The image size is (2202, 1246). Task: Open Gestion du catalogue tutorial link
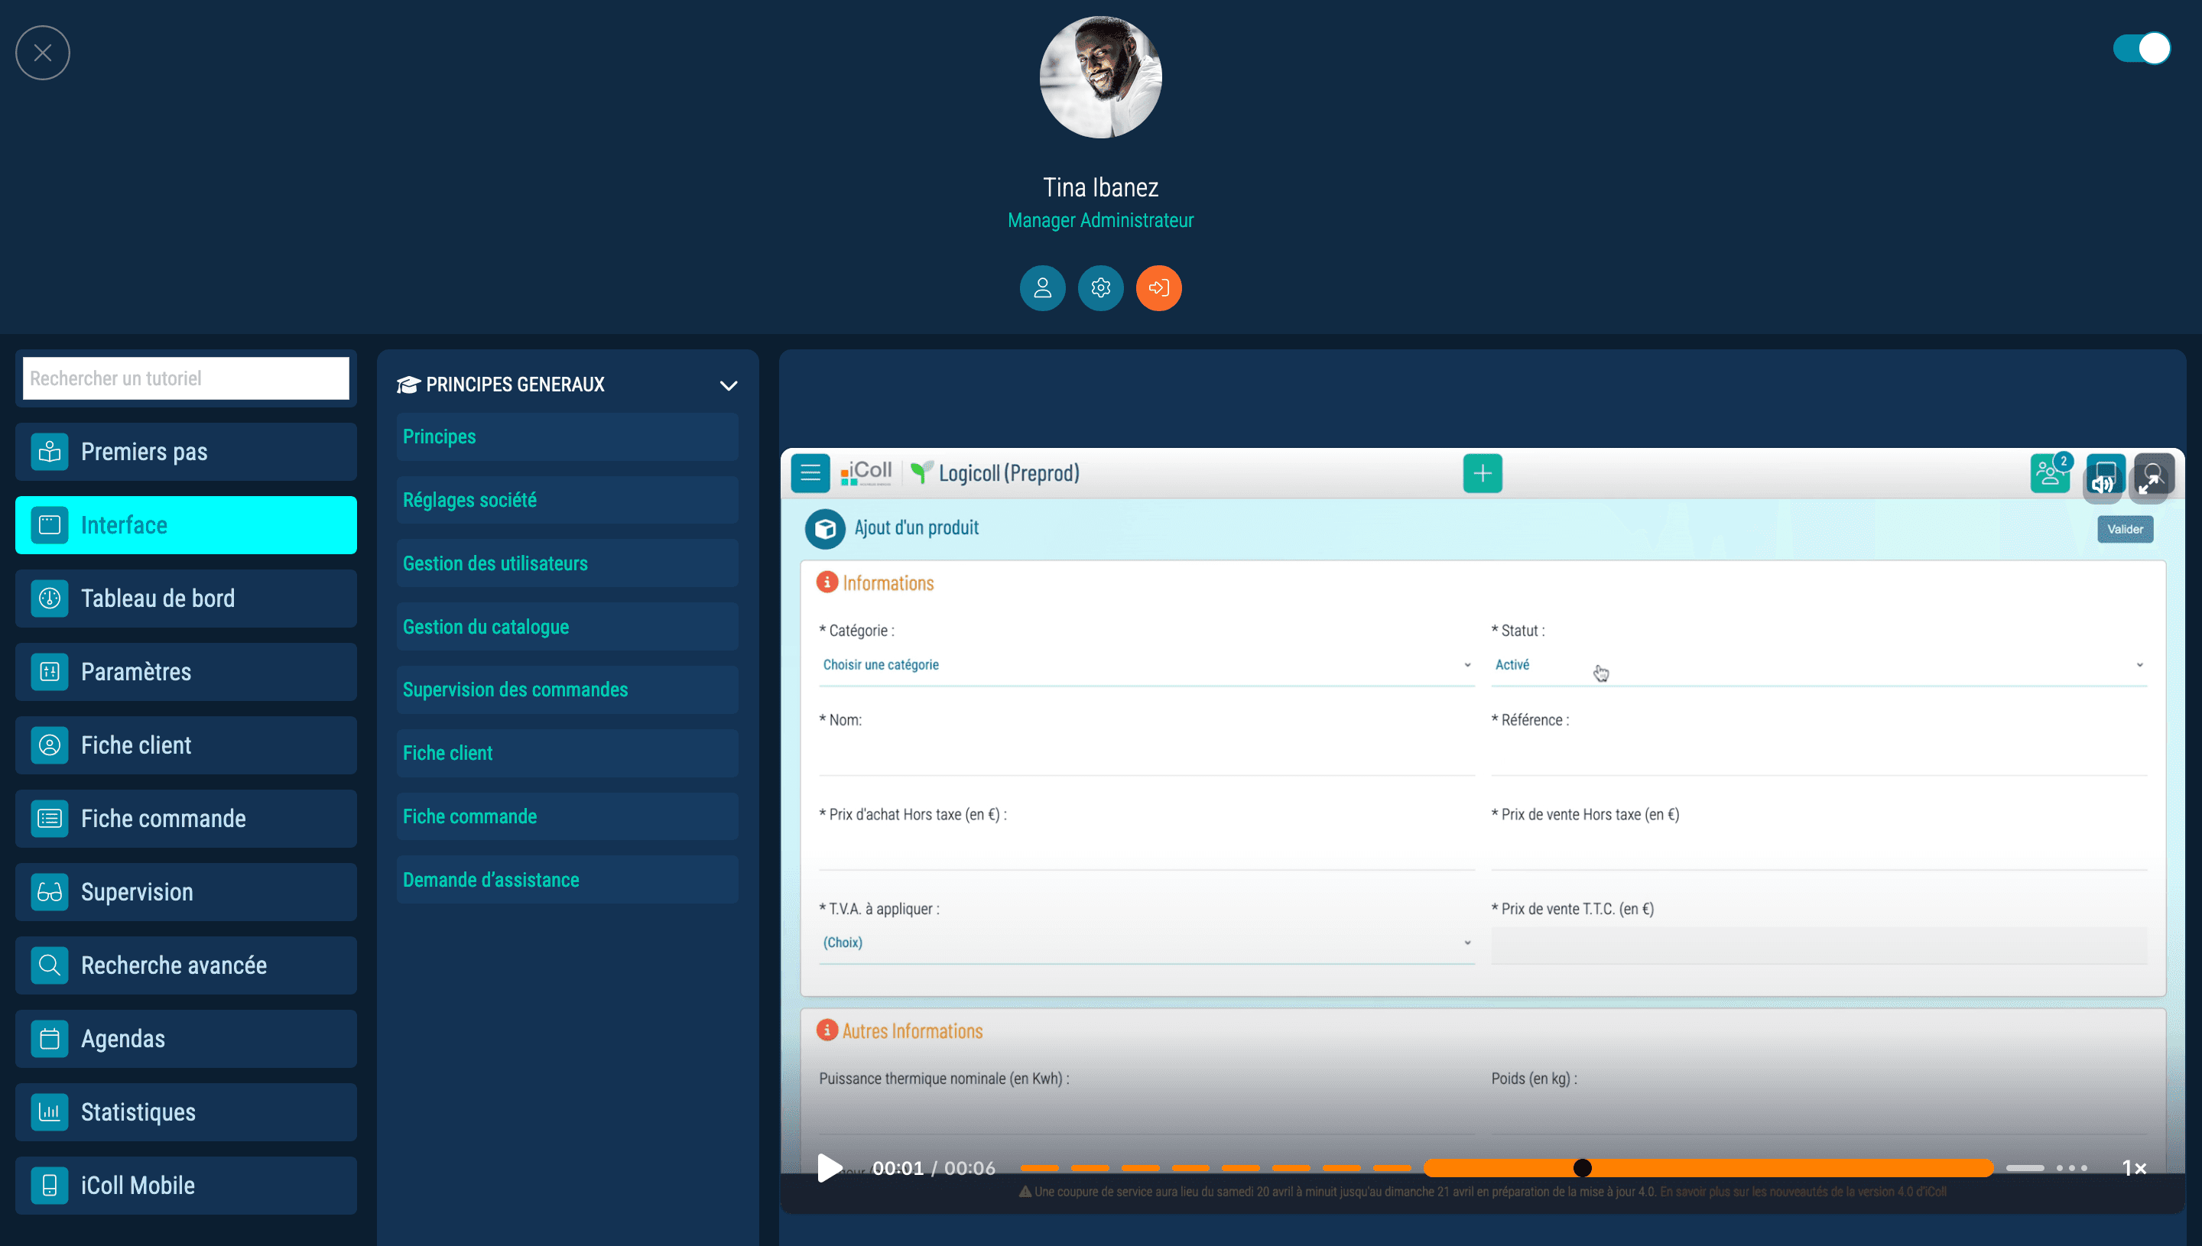pyautogui.click(x=486, y=626)
